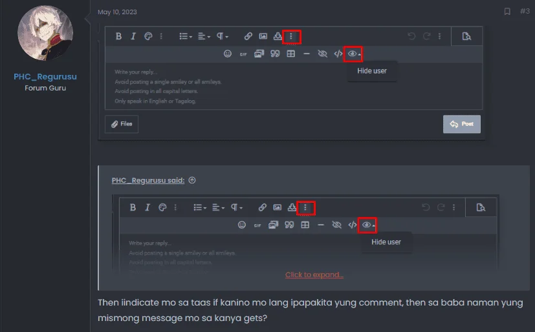This screenshot has width=535, height=332.
Task: Insert link chain icon in quoted editor
Action: [x=263, y=207]
